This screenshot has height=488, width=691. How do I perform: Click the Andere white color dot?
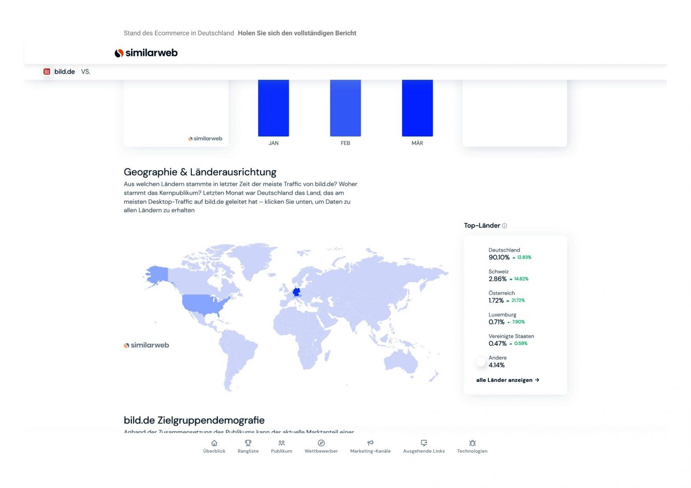pos(481,362)
